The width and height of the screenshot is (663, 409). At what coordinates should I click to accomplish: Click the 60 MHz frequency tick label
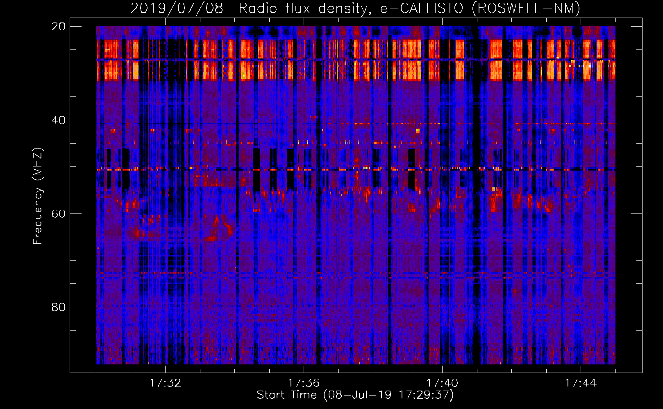pyautogui.click(x=58, y=214)
